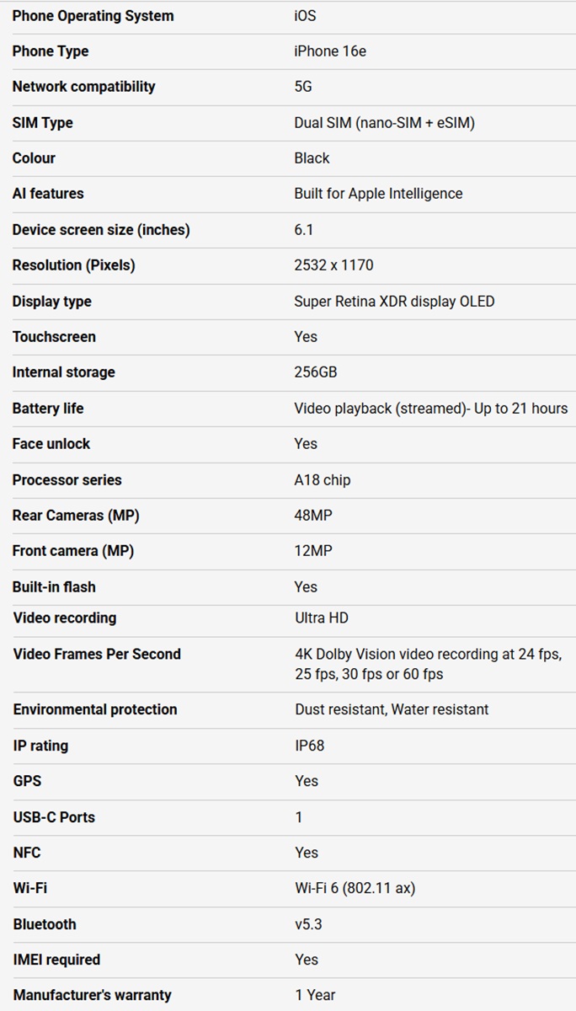Click the 'Internal storage' label
This screenshot has height=1011, width=576.
(x=63, y=372)
